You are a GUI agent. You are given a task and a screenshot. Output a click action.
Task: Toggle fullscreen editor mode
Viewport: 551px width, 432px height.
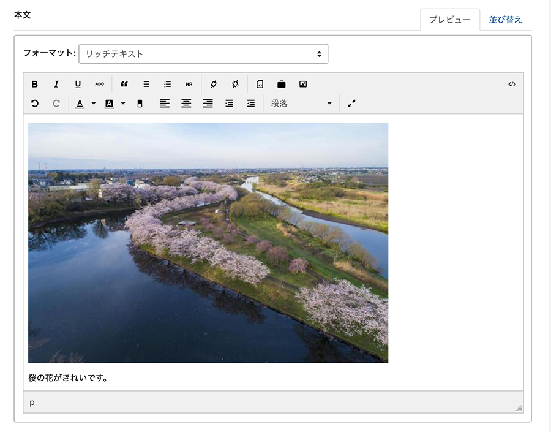click(352, 104)
